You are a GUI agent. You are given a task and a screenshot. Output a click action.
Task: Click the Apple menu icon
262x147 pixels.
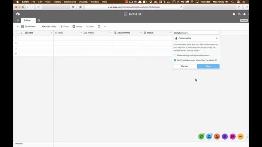[18, 2]
